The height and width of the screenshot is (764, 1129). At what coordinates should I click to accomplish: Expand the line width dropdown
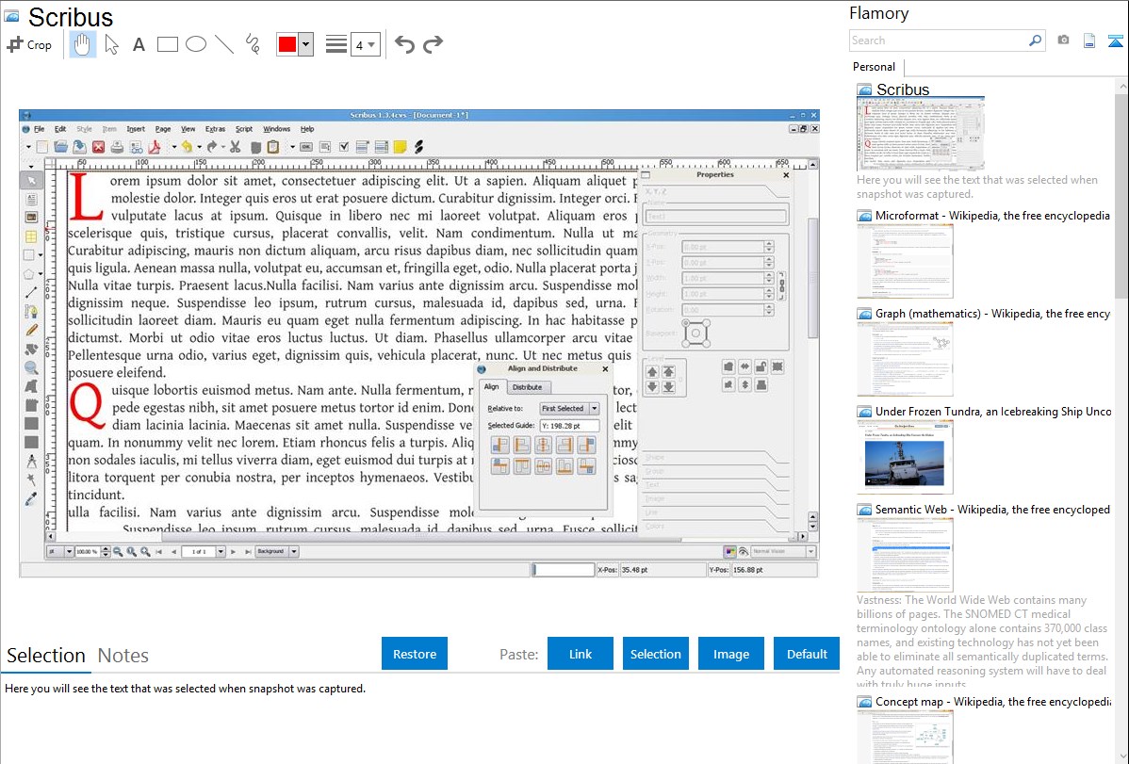(x=365, y=44)
